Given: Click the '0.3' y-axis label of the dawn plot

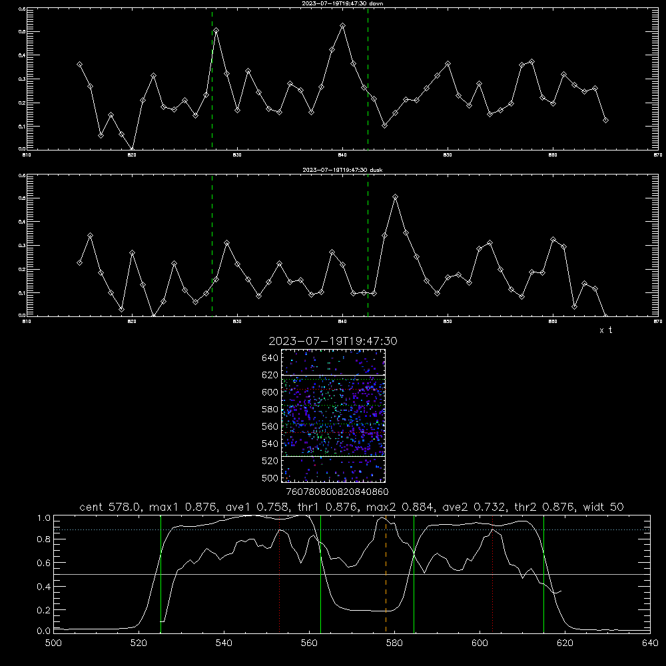Looking at the screenshot, I should [x=23, y=79].
